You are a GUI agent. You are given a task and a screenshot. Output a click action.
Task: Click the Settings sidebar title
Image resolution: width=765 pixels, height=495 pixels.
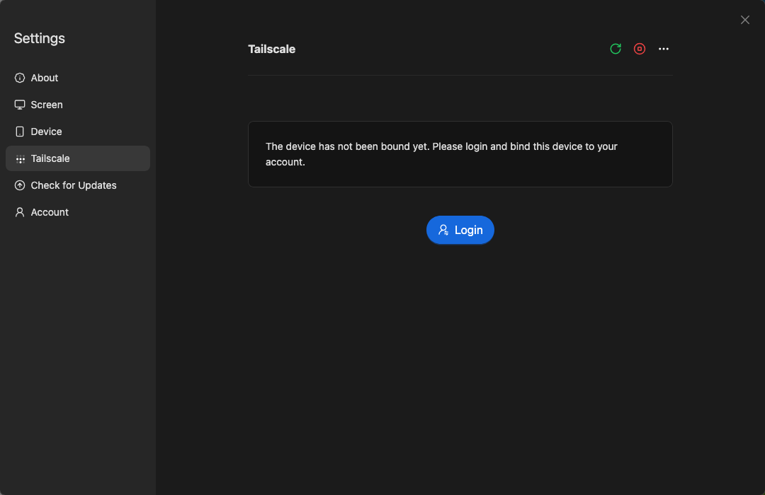[x=40, y=38]
